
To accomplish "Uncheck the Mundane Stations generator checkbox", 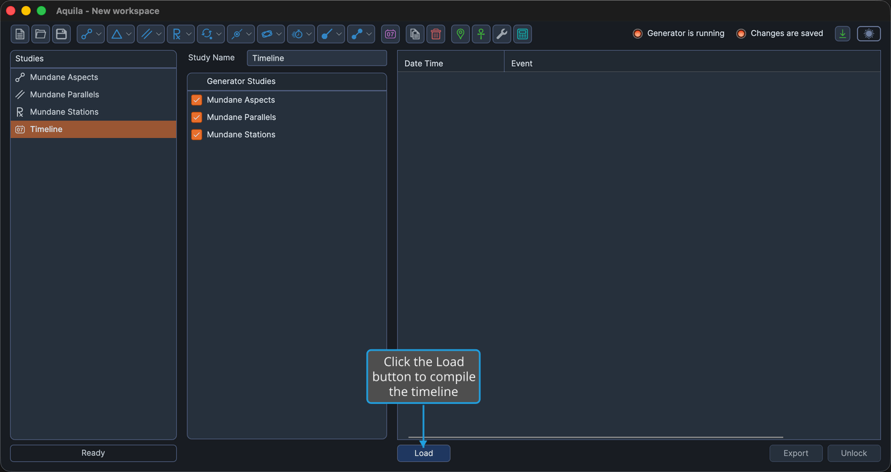I will 196,135.
